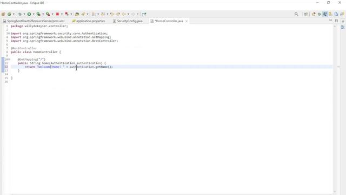Screen dimensions: 346x195
Task: Click the Debug bug toolbar icon
Action: (x=20, y=14)
